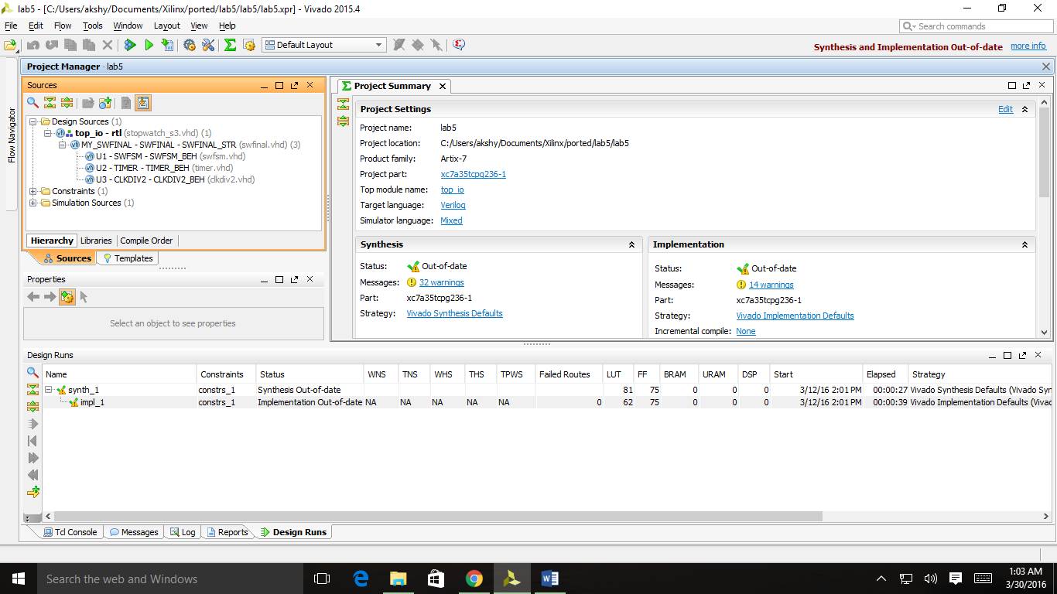Click the xc7a35tcpg236-1 project part link

click(x=473, y=174)
